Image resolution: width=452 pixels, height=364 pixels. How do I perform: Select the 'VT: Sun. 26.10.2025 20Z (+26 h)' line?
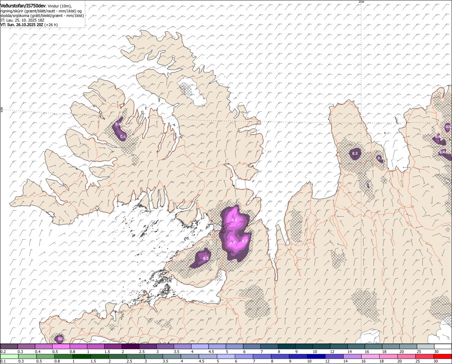click(x=29, y=25)
